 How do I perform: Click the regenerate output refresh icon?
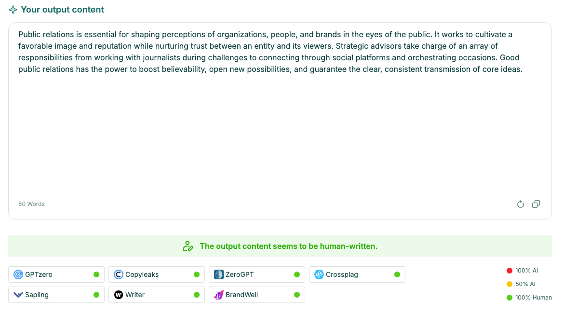pos(521,204)
